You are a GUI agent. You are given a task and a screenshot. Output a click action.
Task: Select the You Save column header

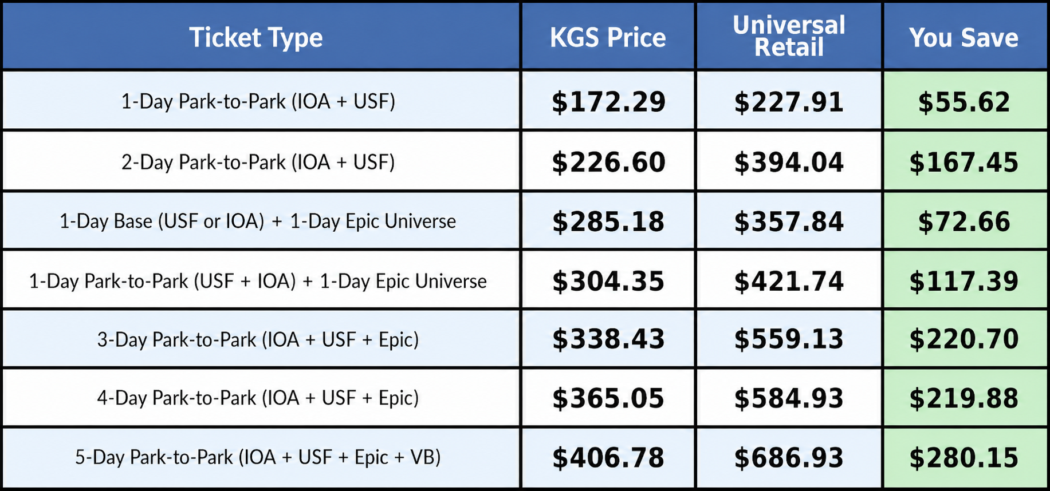coord(964,38)
